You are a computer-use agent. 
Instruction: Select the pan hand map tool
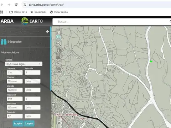pos(59,31)
